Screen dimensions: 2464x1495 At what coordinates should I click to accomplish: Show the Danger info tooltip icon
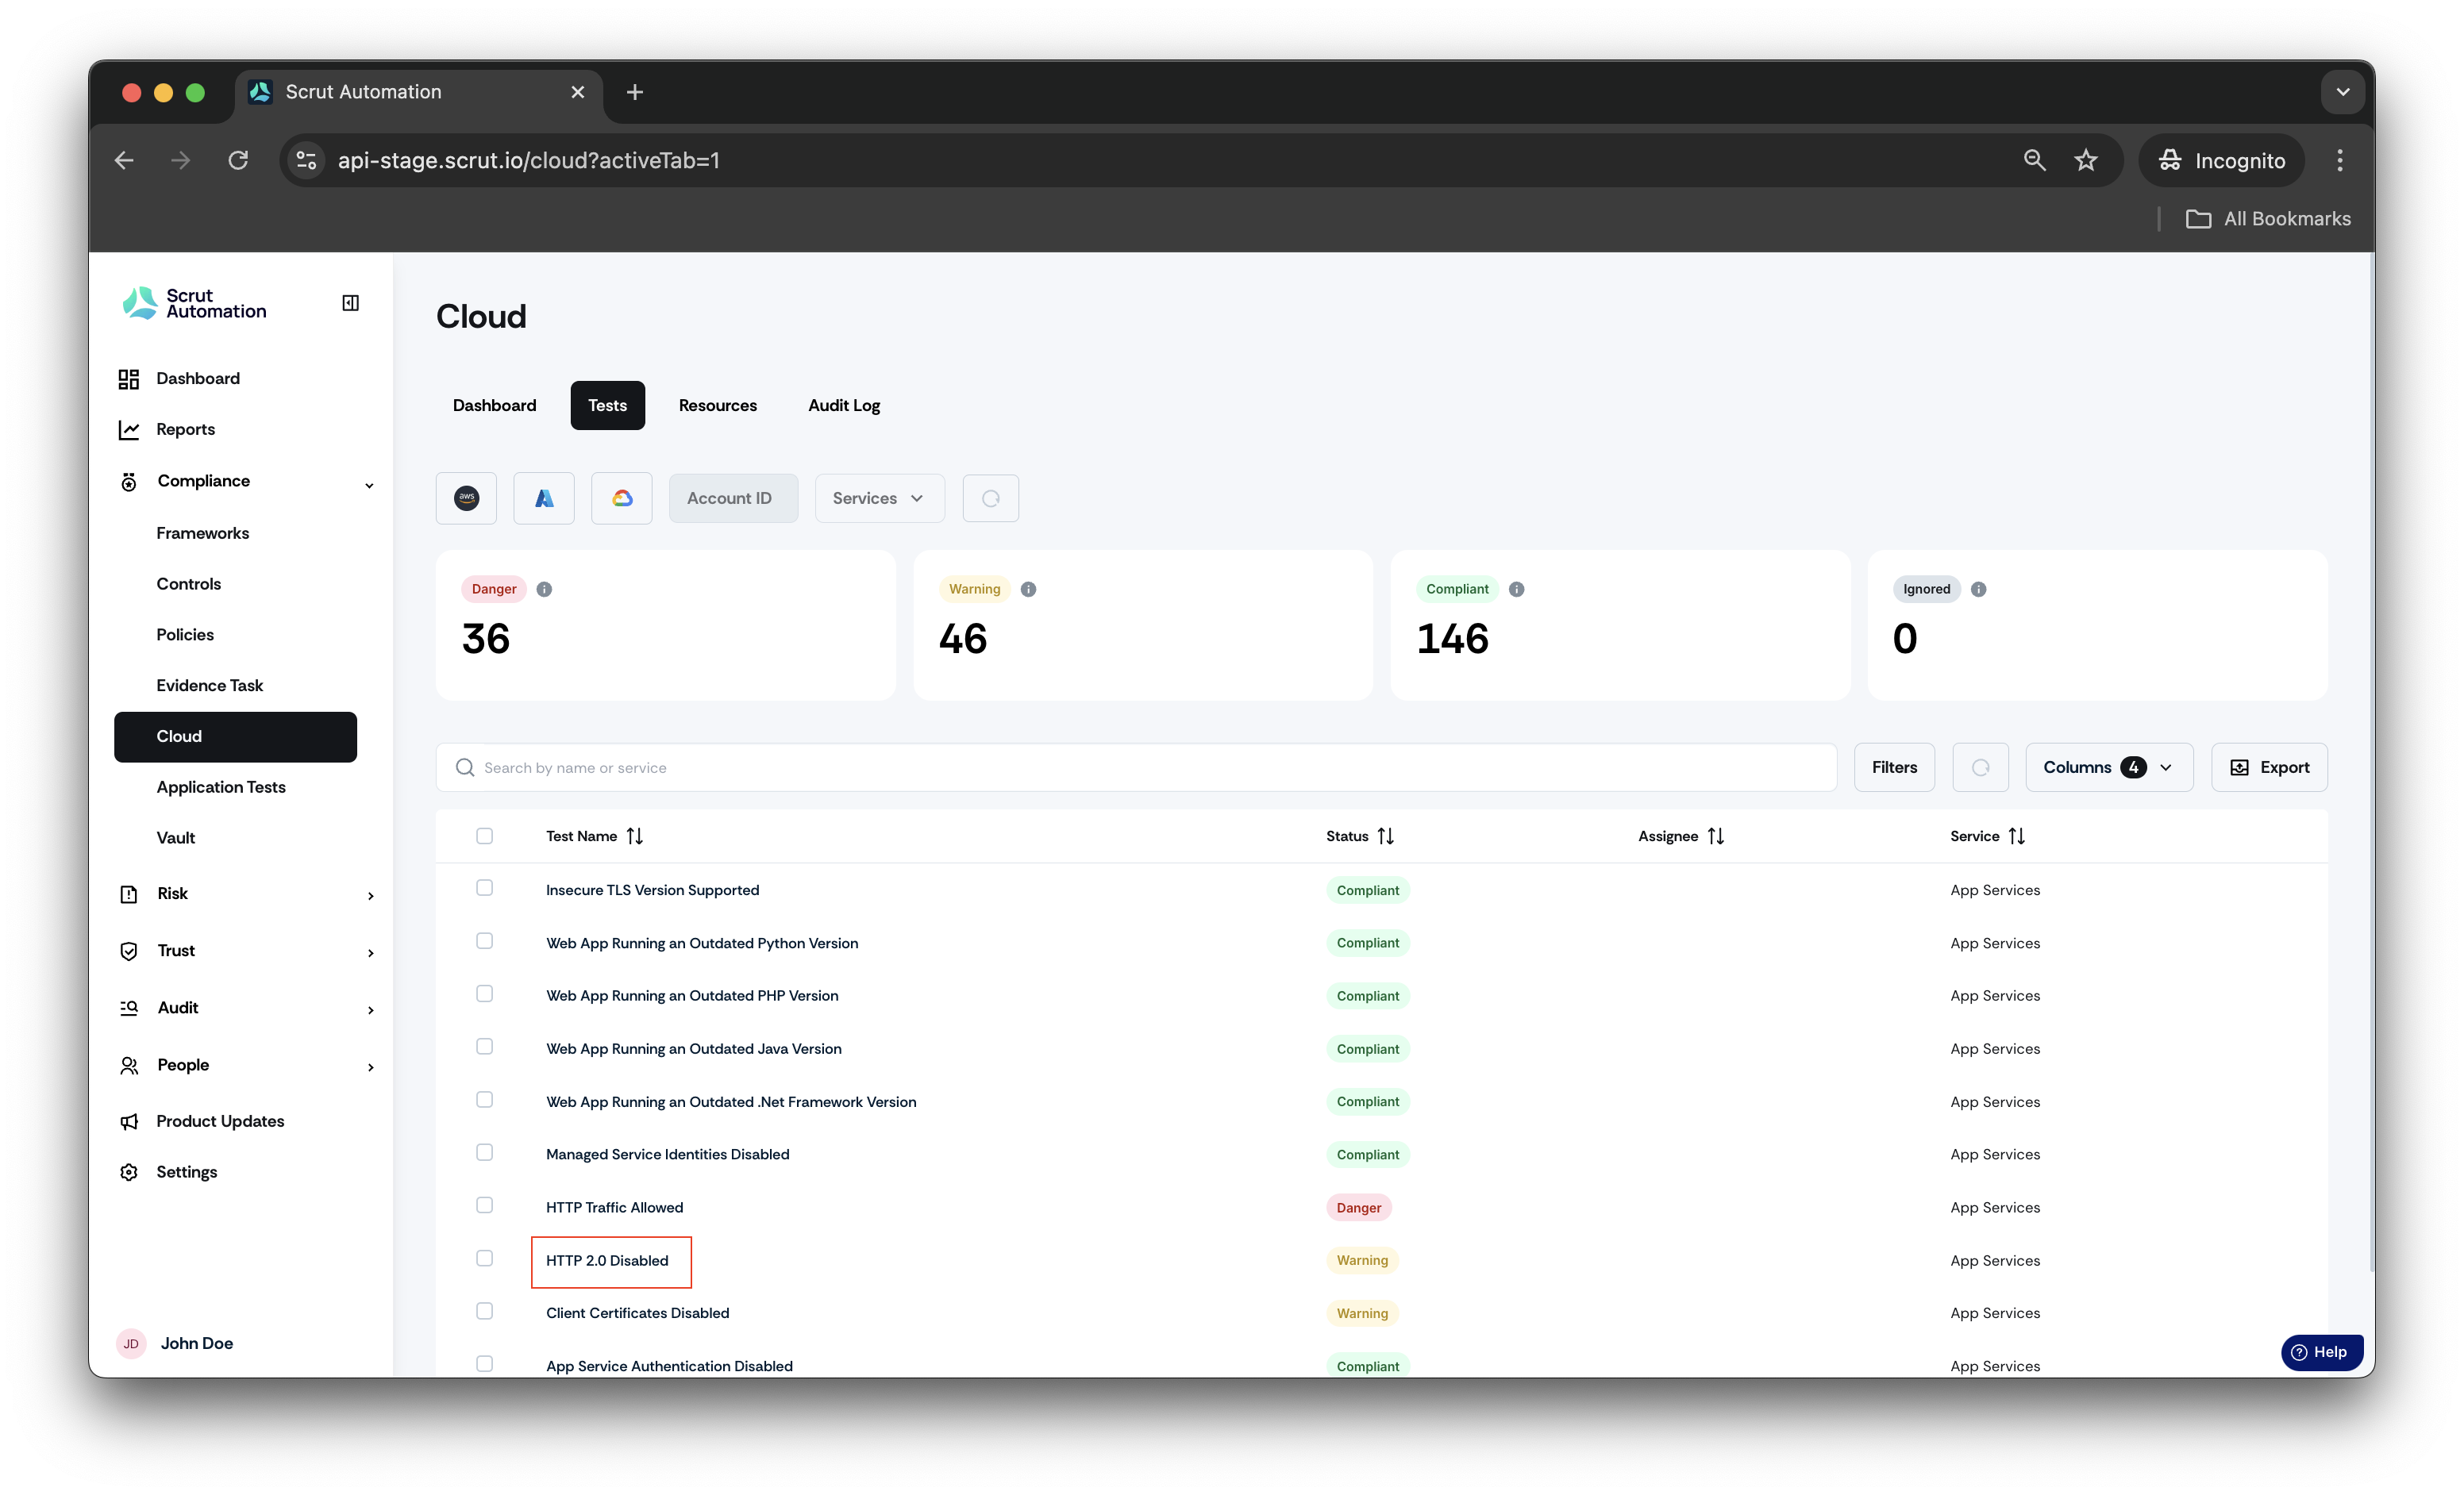coord(544,590)
